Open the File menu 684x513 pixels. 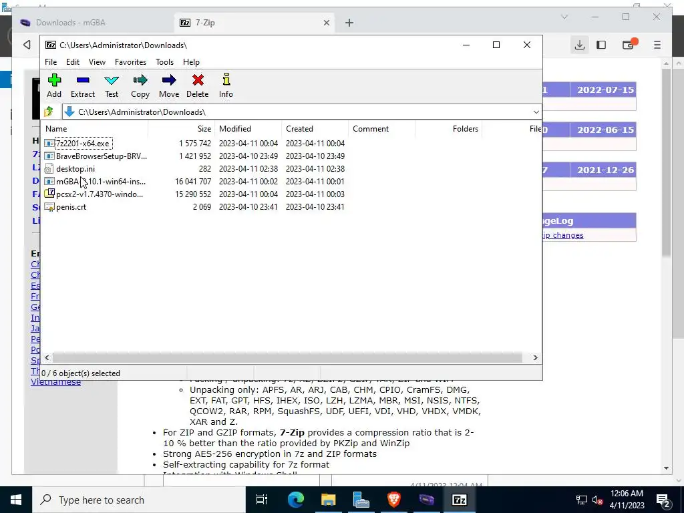pos(51,62)
